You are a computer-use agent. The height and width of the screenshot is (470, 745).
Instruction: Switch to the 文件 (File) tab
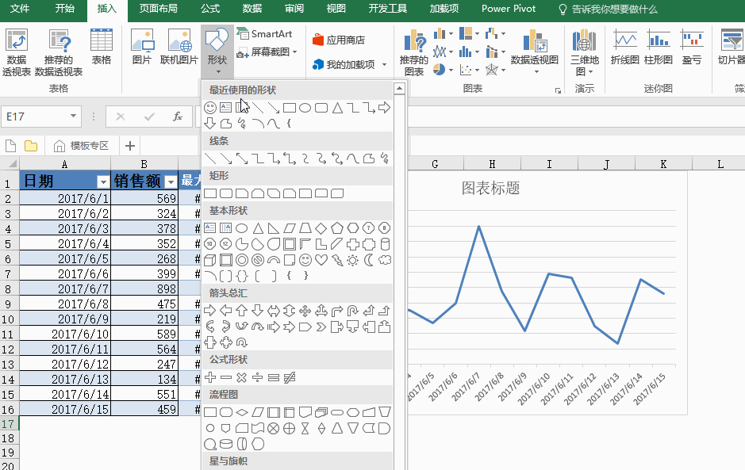coord(20,9)
